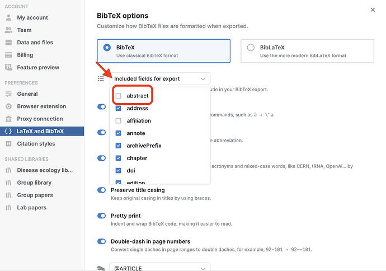Click the Billing card icon
The height and width of the screenshot is (271, 386).
click(x=8, y=55)
